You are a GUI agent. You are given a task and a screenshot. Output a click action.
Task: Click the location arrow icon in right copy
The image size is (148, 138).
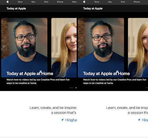139,120
